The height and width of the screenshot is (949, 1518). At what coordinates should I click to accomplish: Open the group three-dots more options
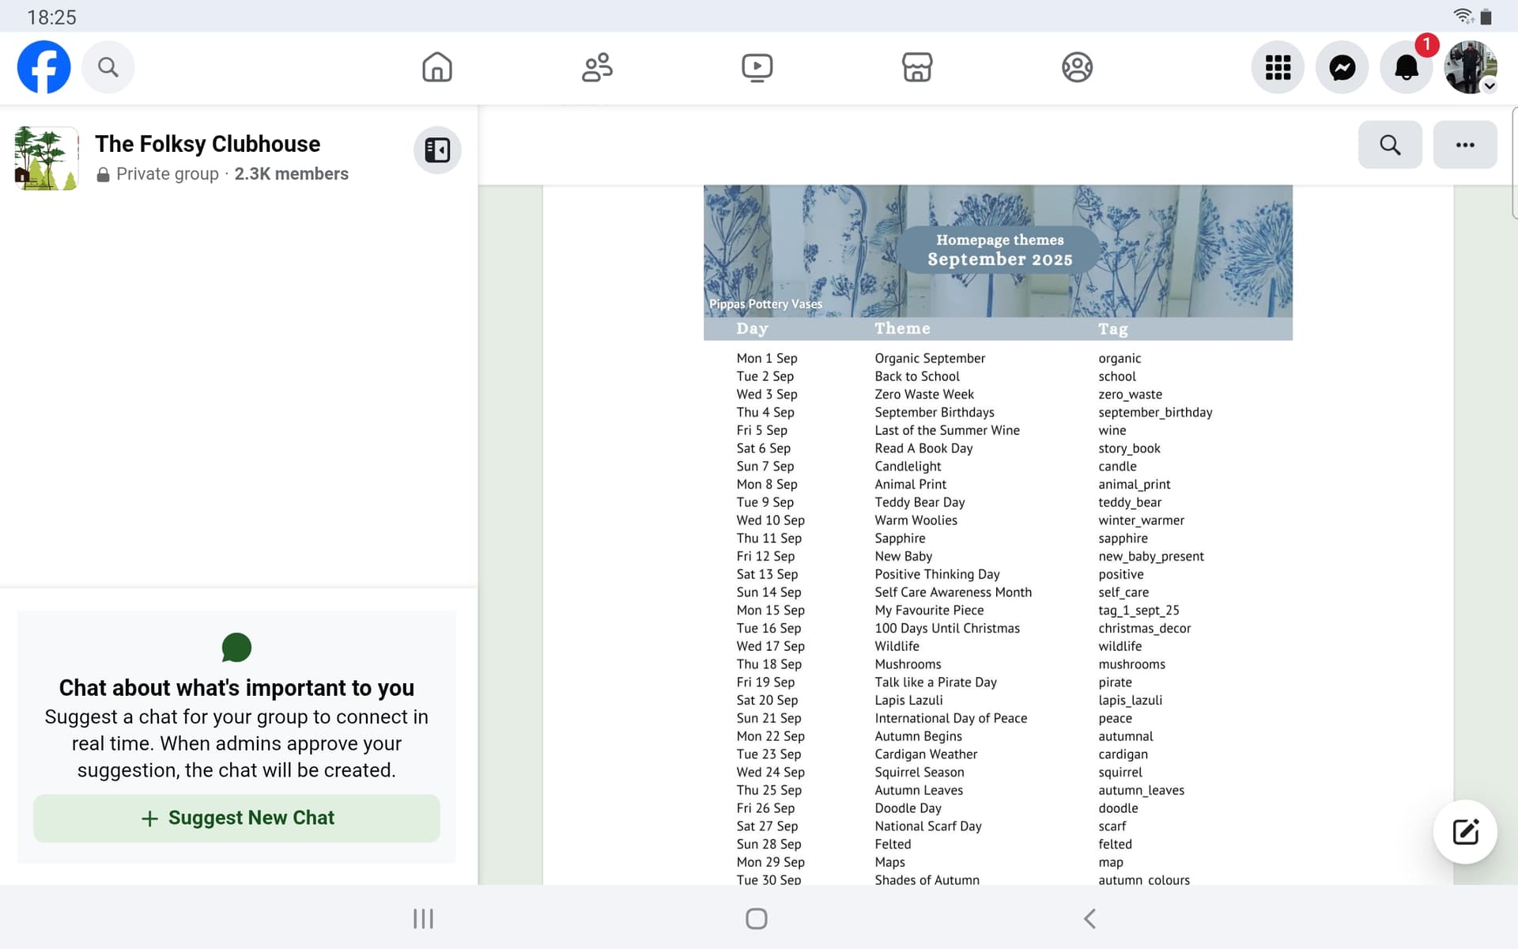point(1464,145)
